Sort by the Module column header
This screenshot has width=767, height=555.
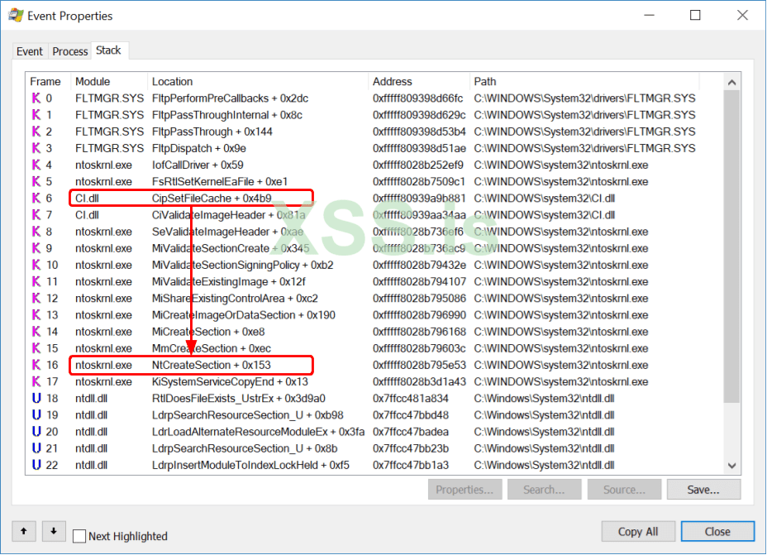[92, 81]
